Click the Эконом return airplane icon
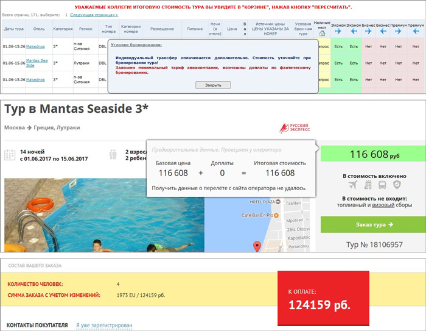 354,31
